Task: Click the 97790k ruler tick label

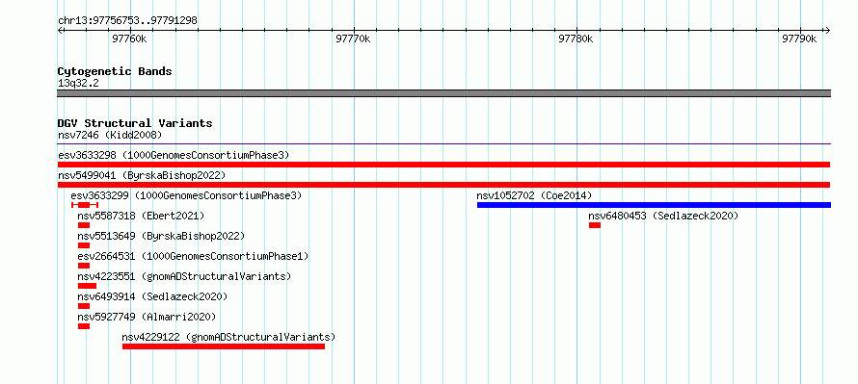Action: click(799, 38)
